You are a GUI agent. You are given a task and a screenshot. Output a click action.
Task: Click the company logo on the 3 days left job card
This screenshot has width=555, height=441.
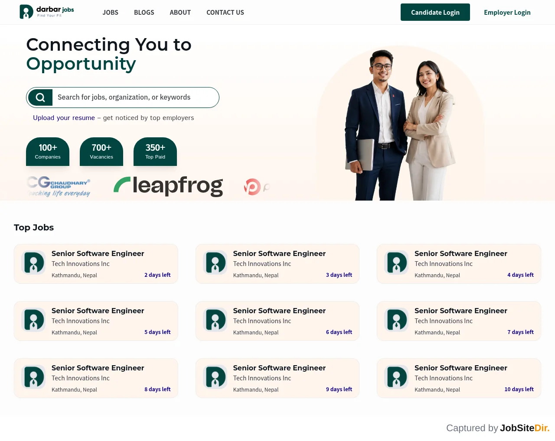pos(215,263)
